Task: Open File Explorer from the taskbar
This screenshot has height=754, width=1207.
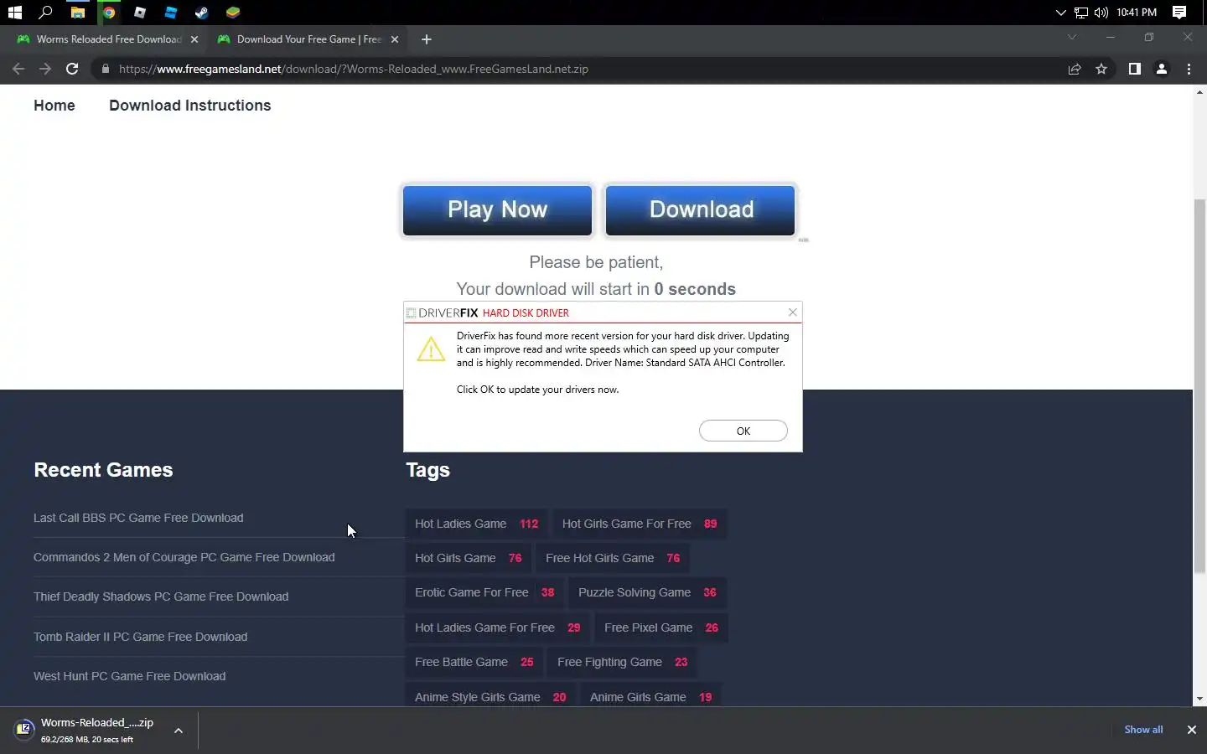Action: tap(77, 13)
